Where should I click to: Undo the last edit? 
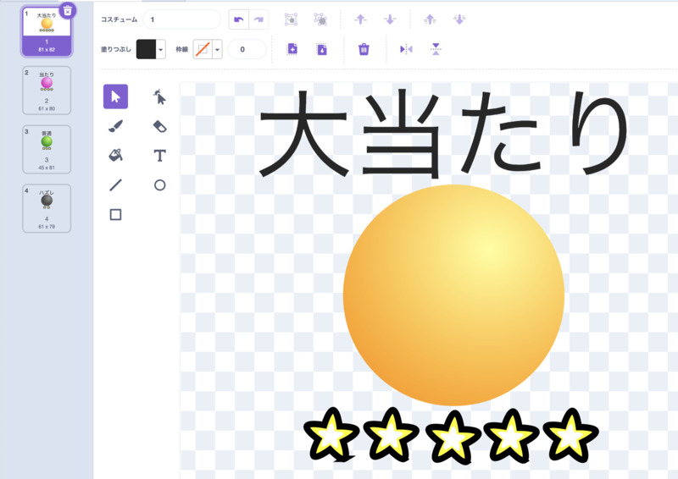239,19
